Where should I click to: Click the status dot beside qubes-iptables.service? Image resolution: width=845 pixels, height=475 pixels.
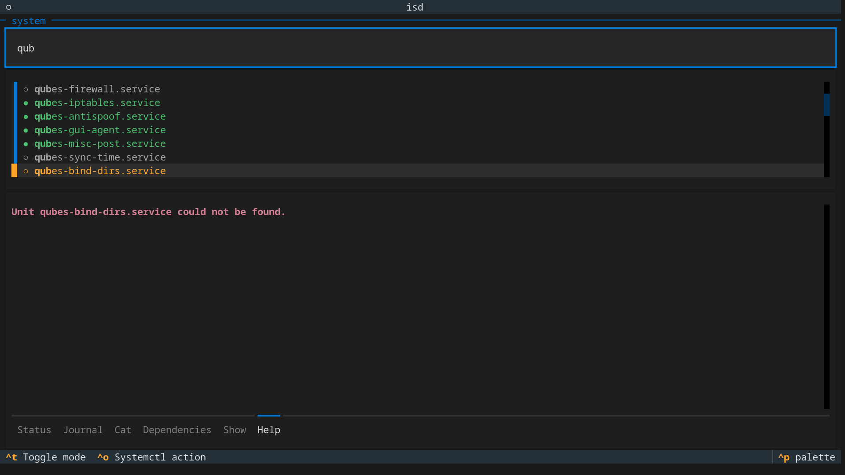click(x=26, y=103)
